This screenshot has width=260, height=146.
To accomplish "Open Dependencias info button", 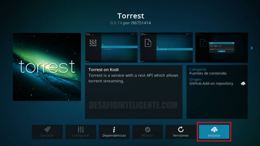I will (x=114, y=132).
